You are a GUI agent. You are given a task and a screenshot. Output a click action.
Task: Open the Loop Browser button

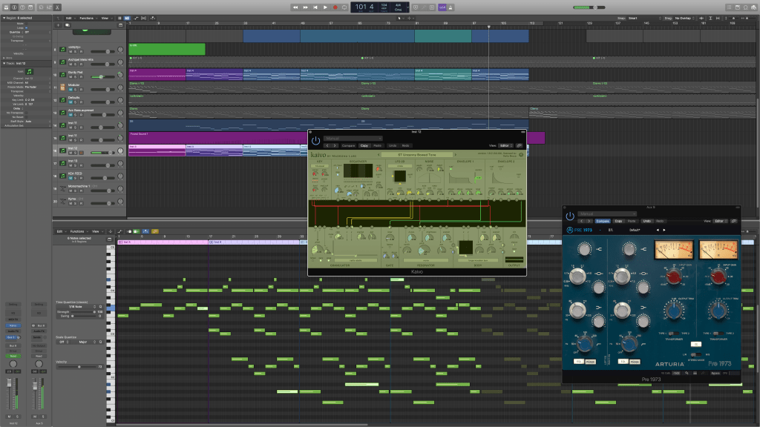[x=745, y=7]
